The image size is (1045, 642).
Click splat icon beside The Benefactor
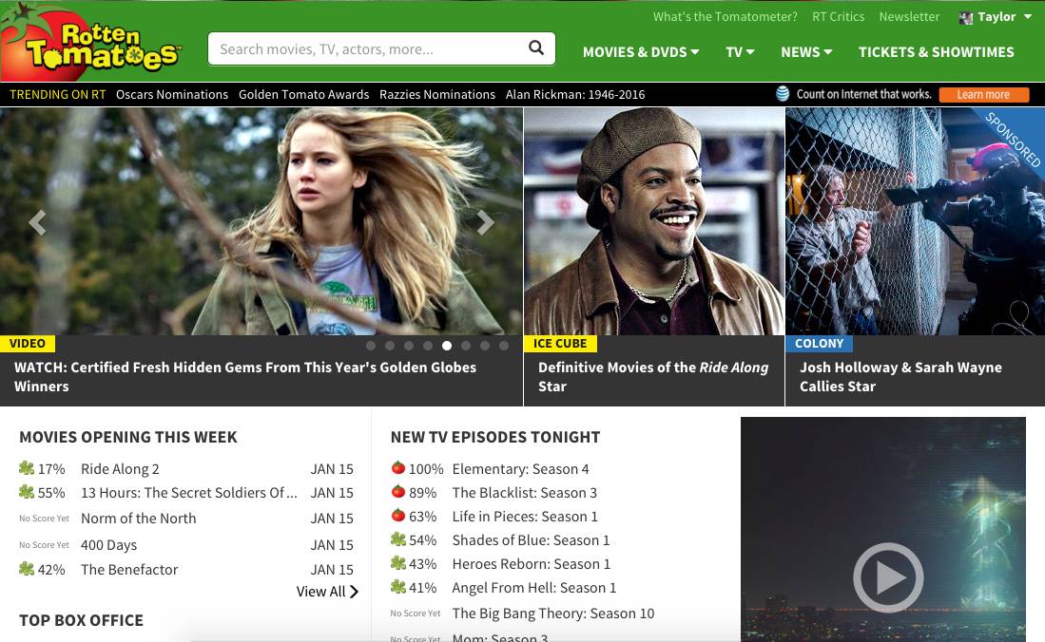click(27, 569)
